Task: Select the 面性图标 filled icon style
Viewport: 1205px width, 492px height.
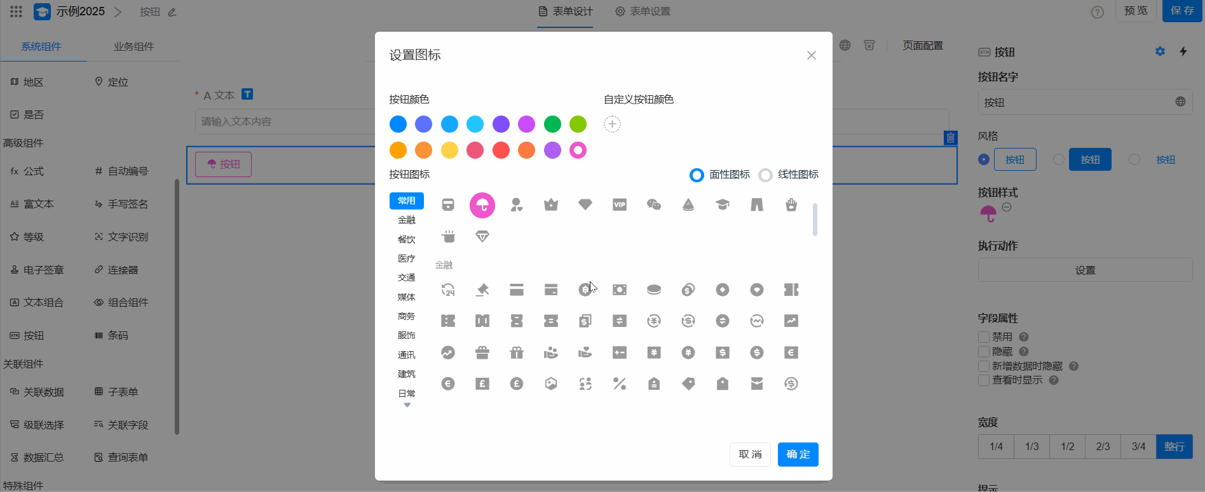Action: pos(697,175)
